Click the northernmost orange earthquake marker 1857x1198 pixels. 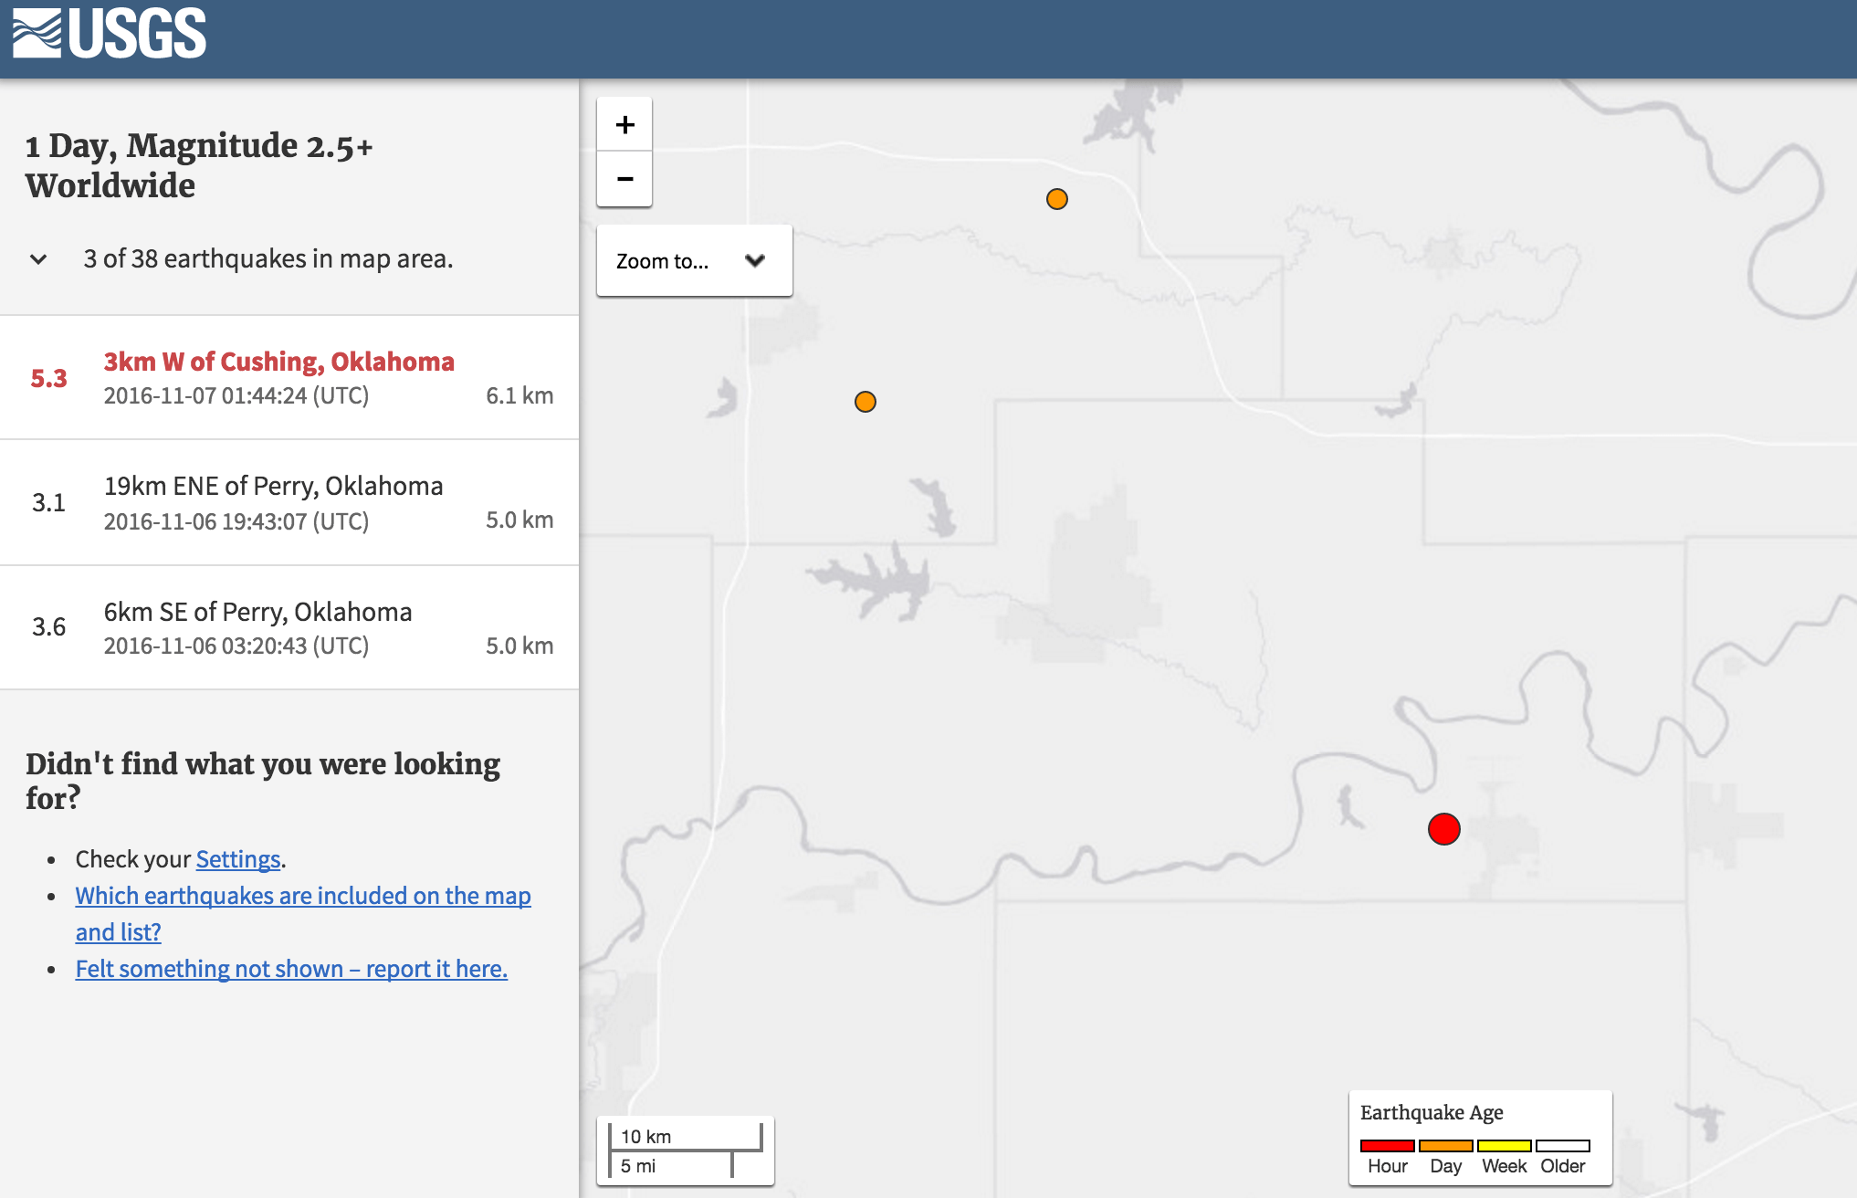click(1056, 199)
